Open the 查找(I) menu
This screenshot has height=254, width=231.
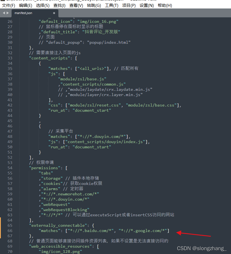(x=59, y=6)
